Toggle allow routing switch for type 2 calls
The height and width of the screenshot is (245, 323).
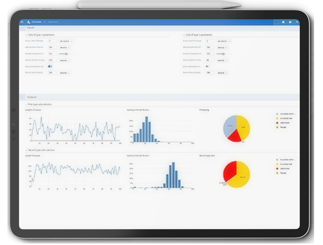pyautogui.click(x=208, y=66)
